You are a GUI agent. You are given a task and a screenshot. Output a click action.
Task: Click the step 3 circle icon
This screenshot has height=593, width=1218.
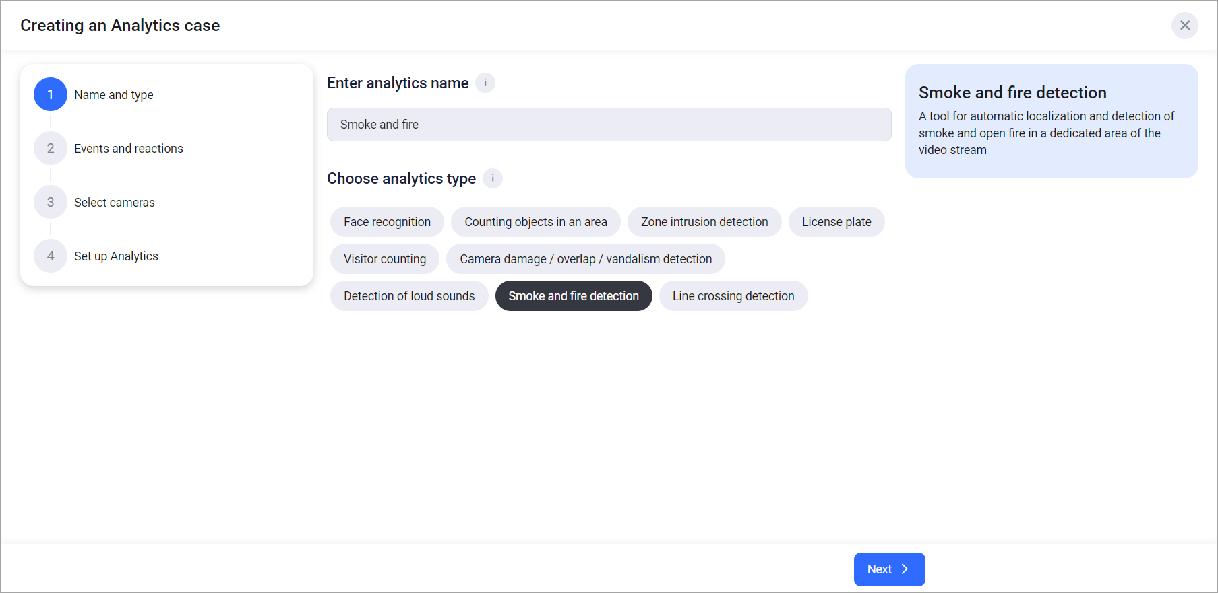pos(51,202)
